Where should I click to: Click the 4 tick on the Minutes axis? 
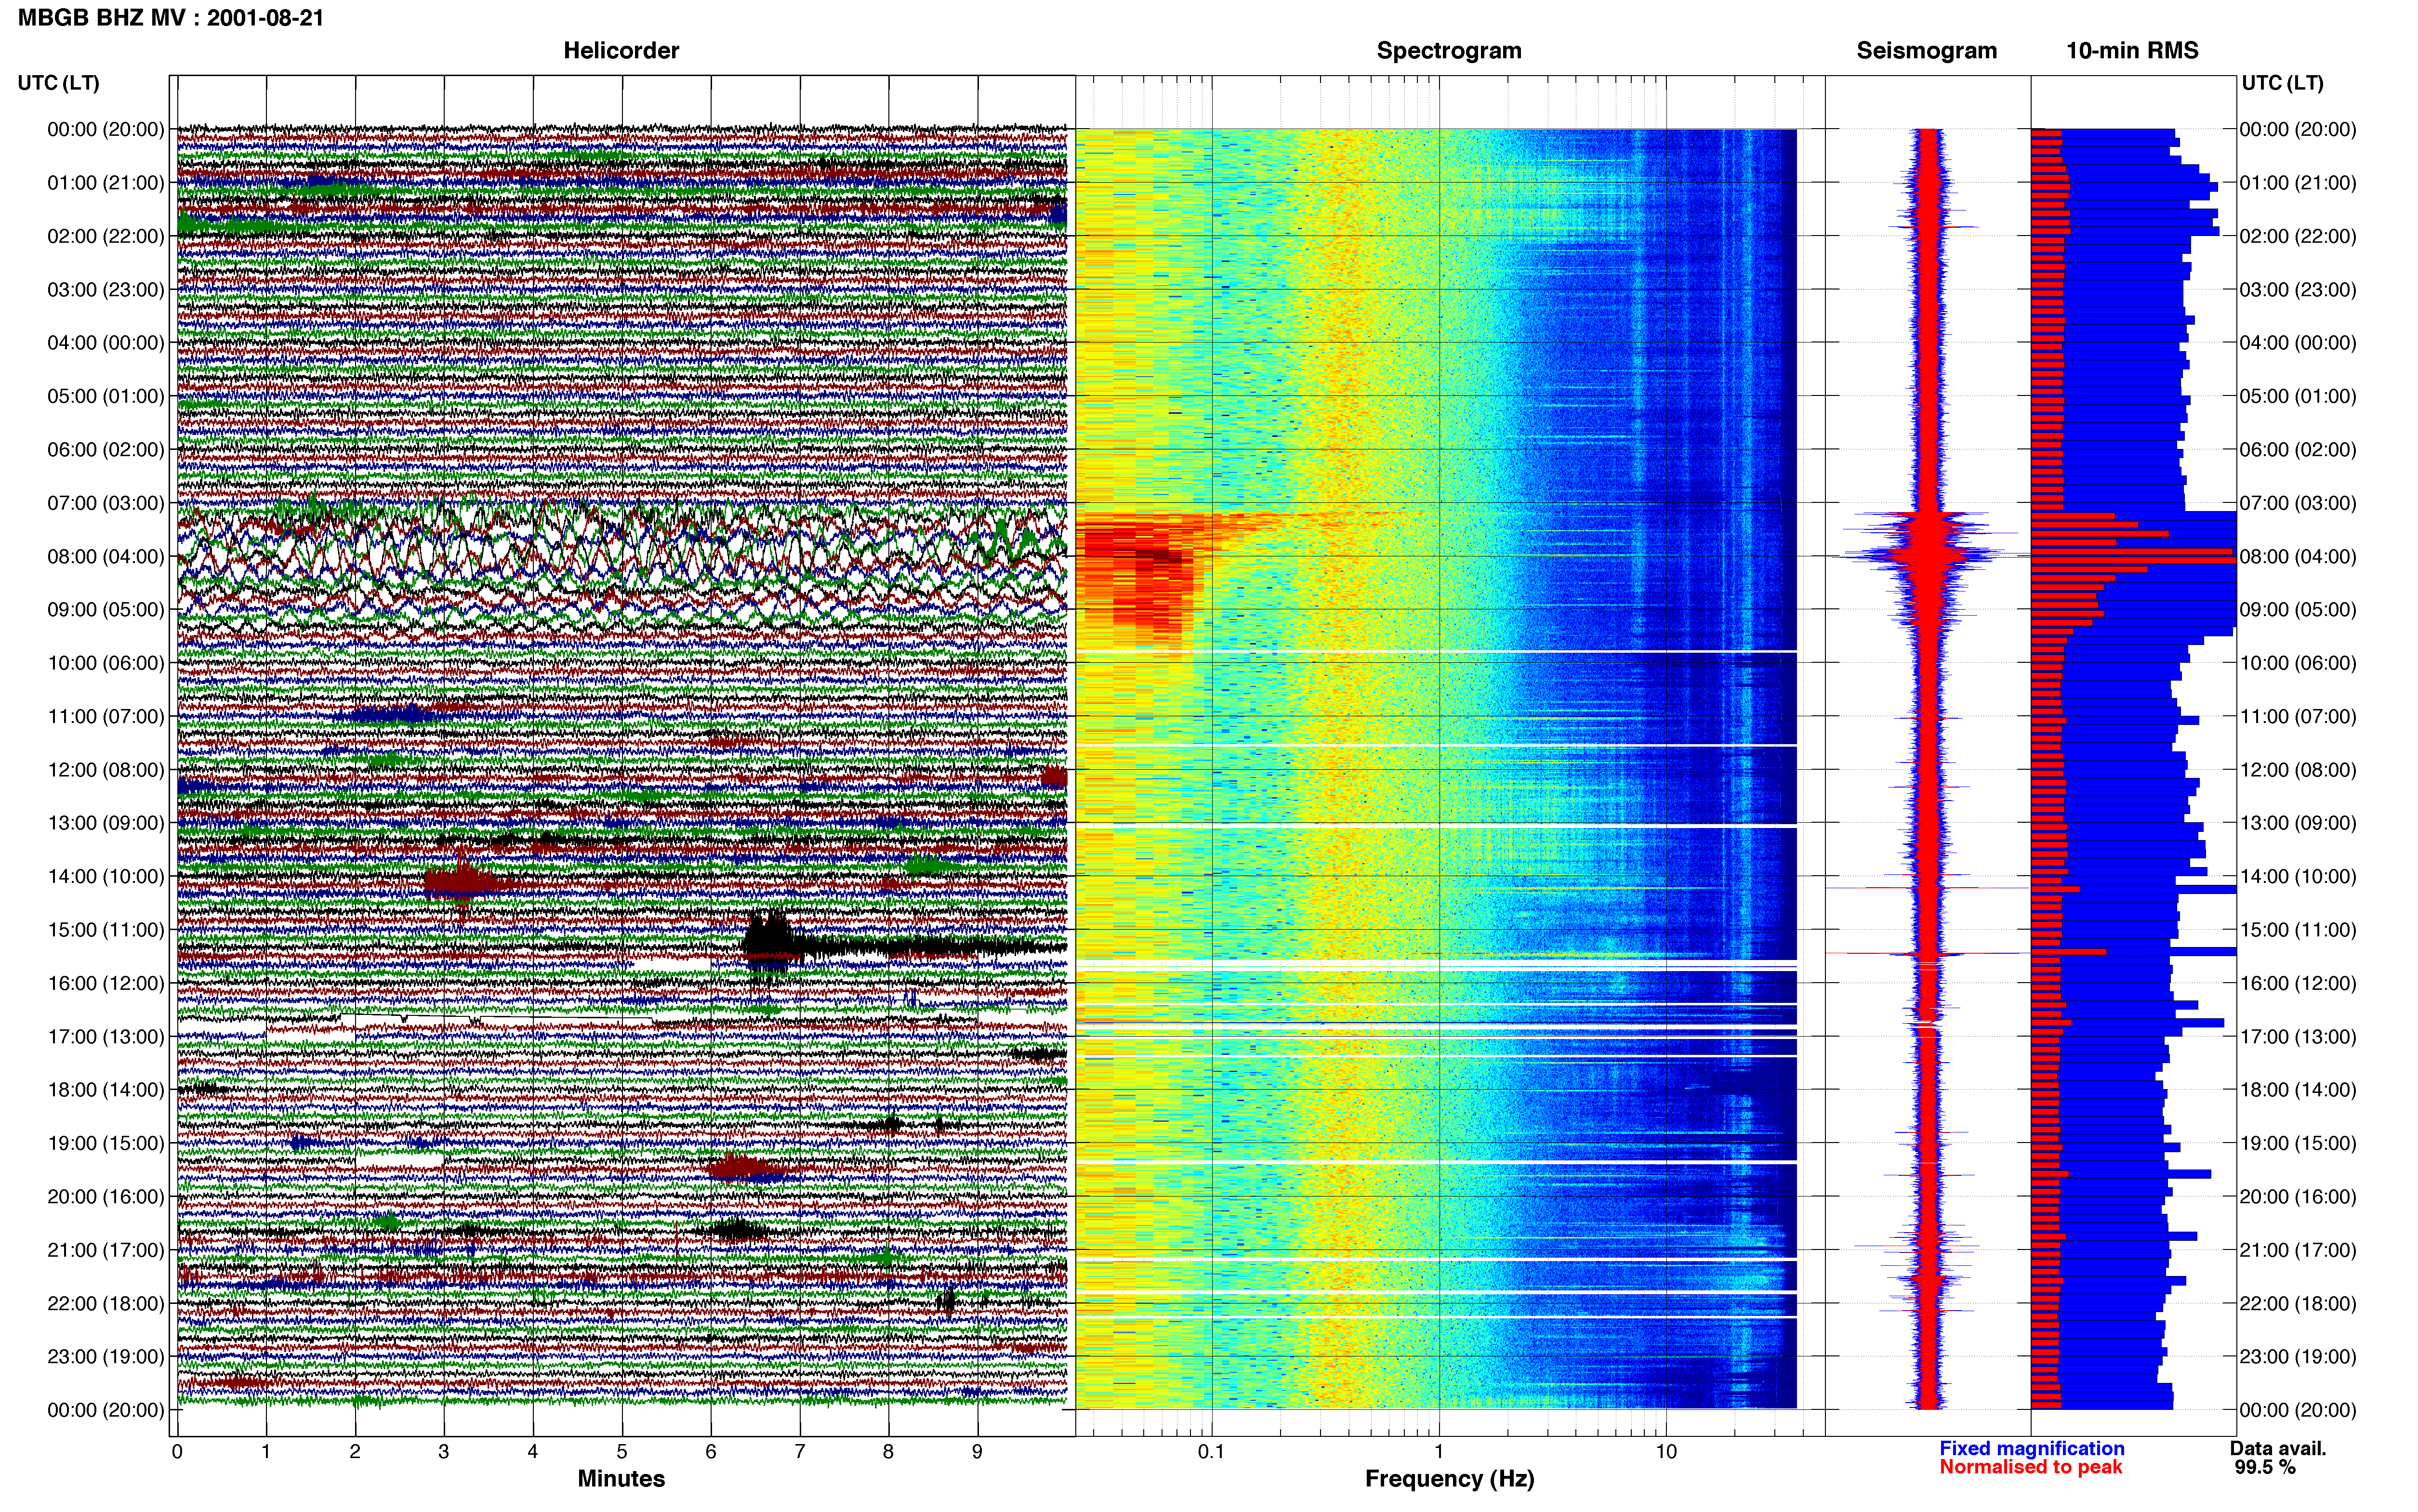point(533,1451)
